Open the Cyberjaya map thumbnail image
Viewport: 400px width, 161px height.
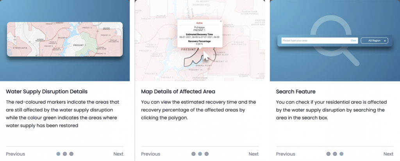pos(65,39)
